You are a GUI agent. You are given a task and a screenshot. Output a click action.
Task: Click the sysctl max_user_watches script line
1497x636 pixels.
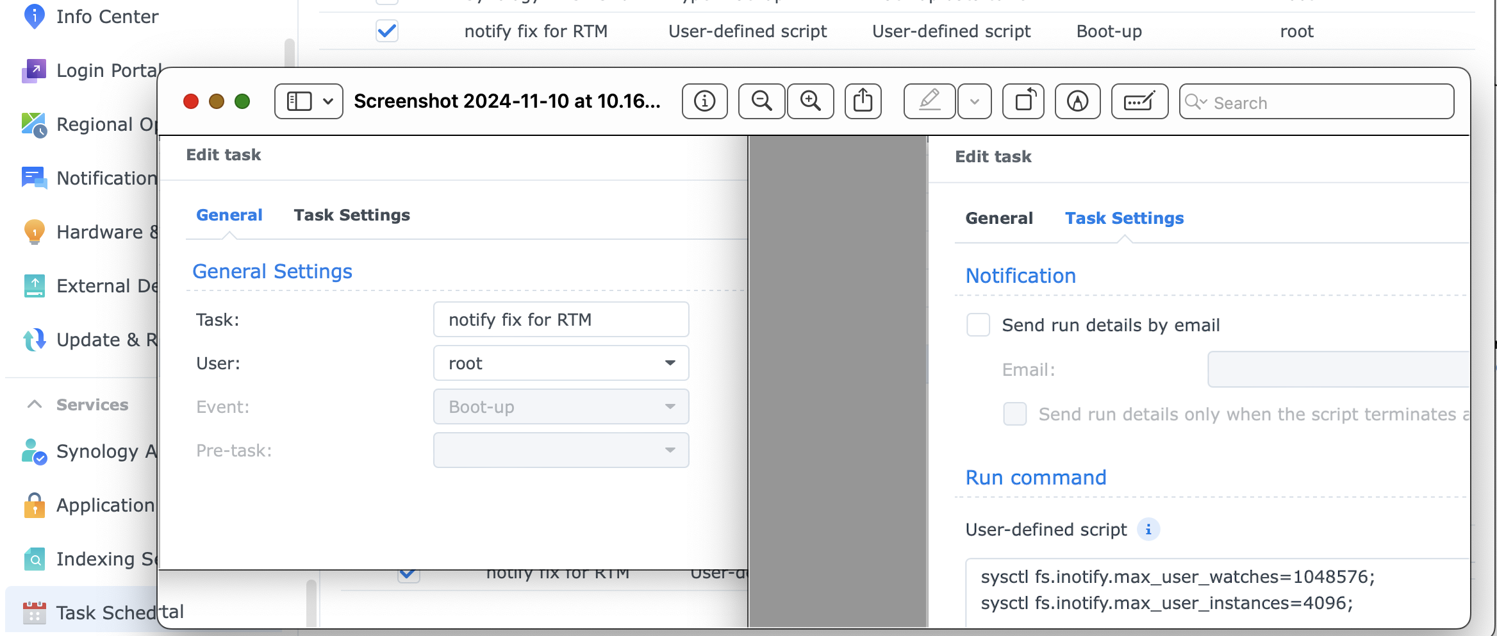[1178, 577]
